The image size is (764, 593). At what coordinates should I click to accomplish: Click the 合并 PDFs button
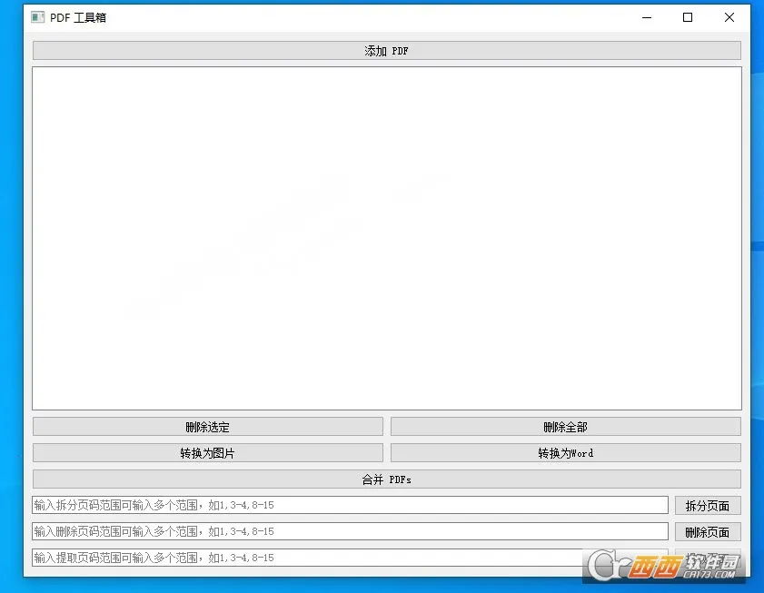point(386,479)
